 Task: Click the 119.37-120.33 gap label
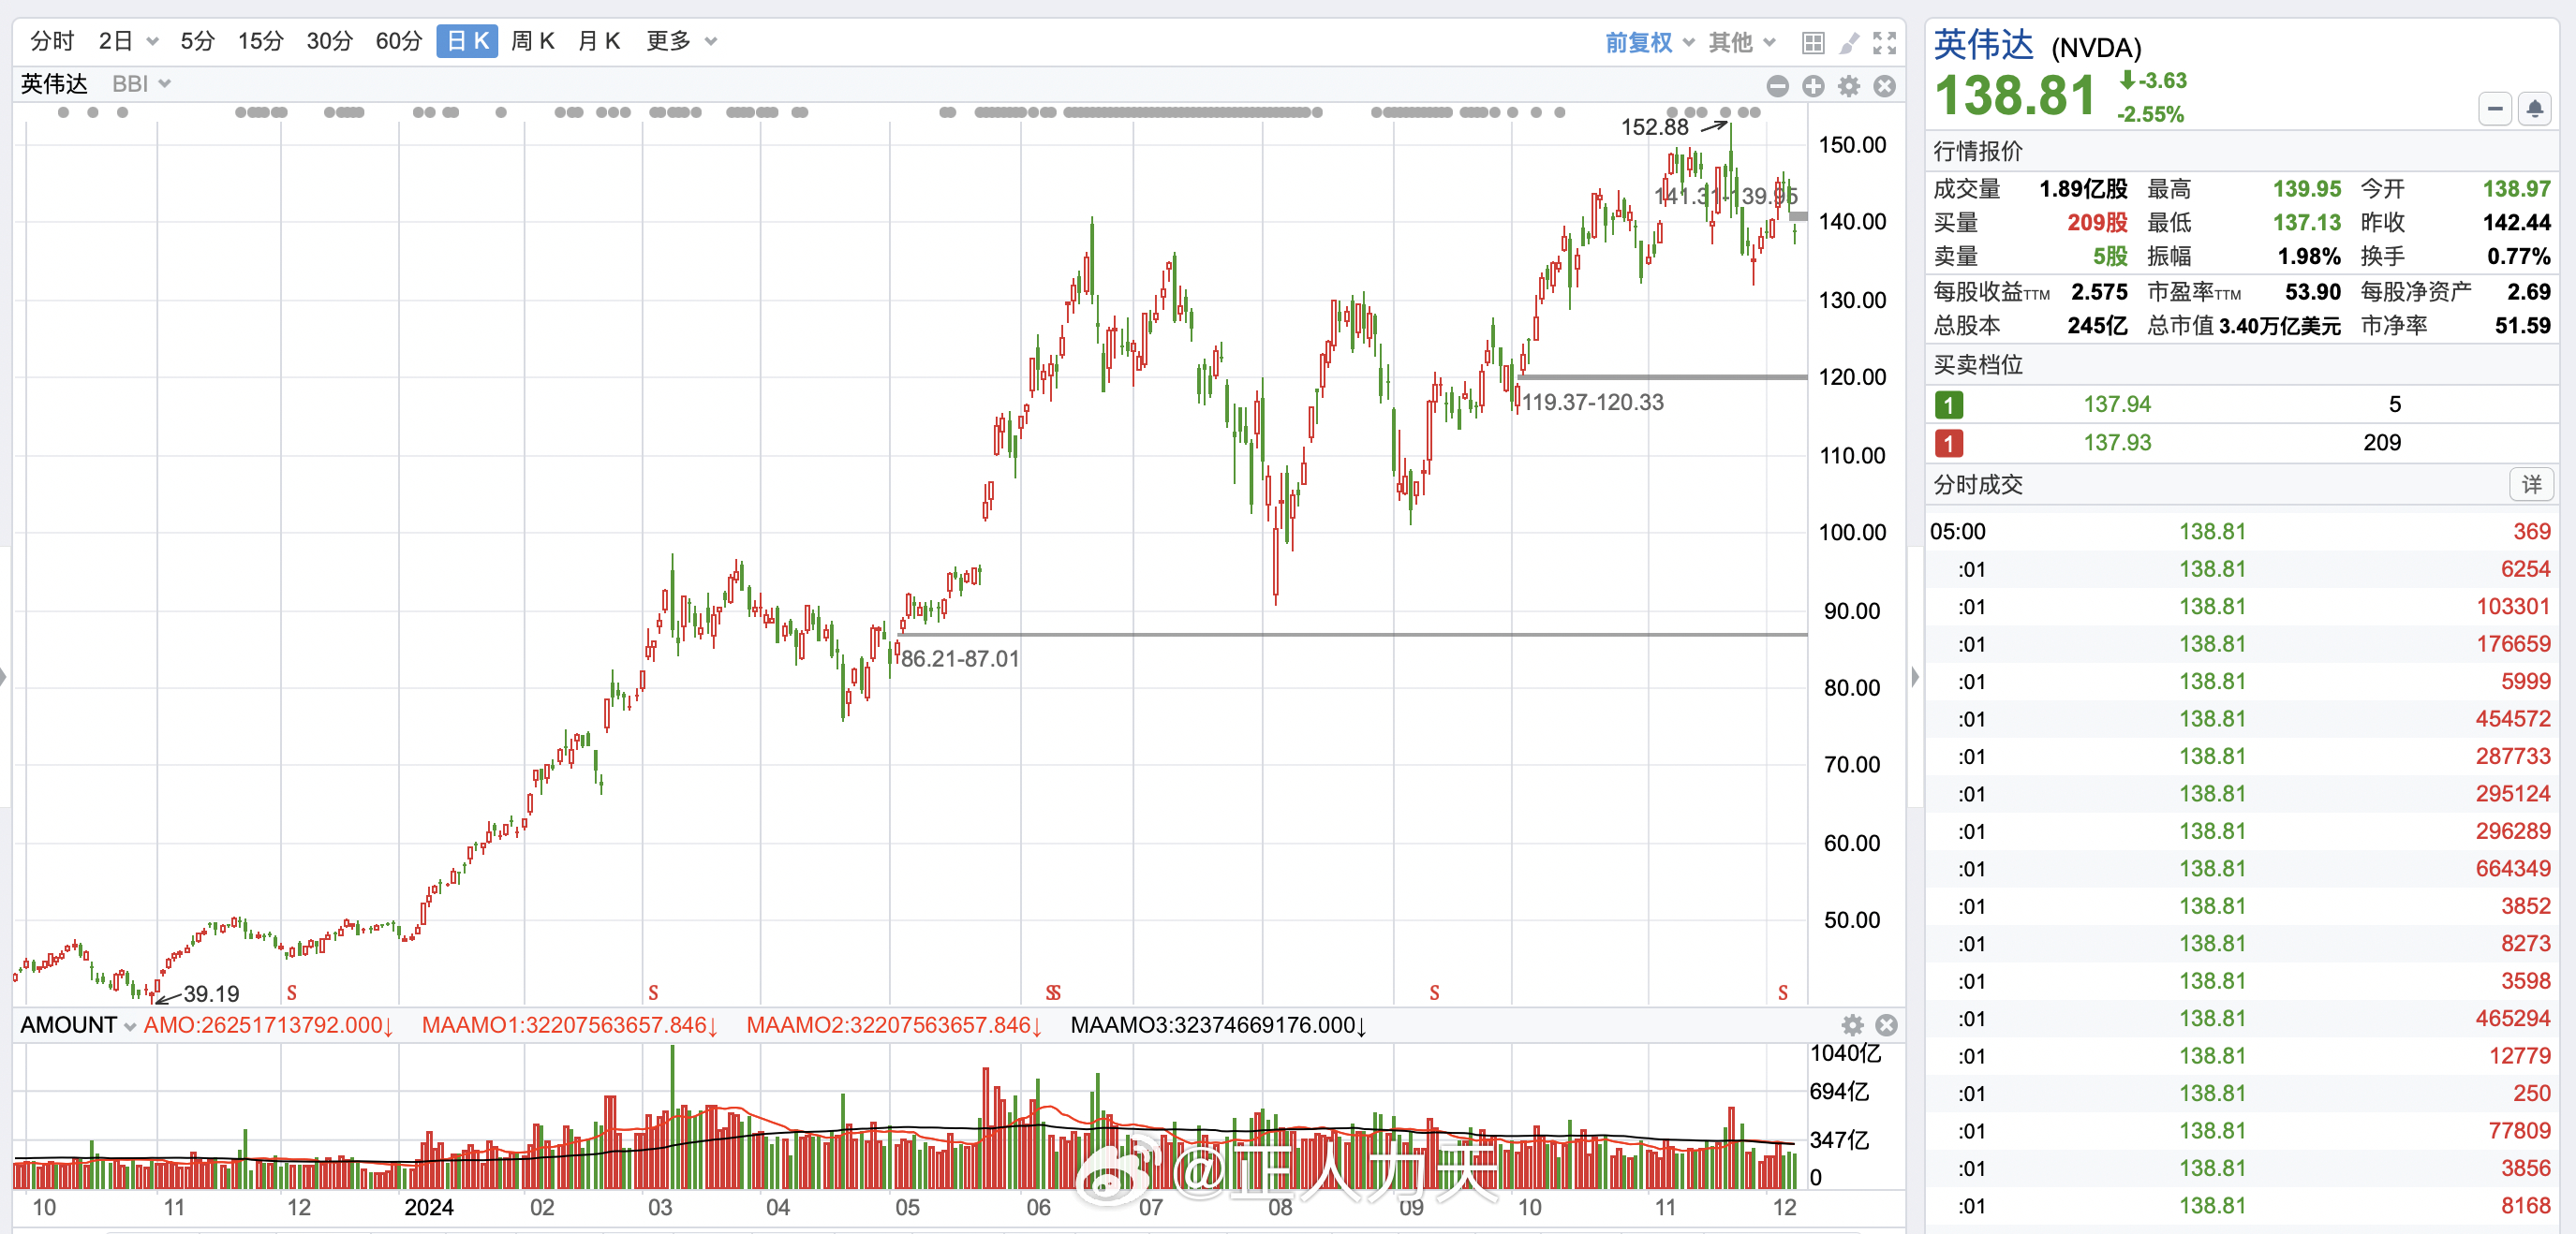1593,402
